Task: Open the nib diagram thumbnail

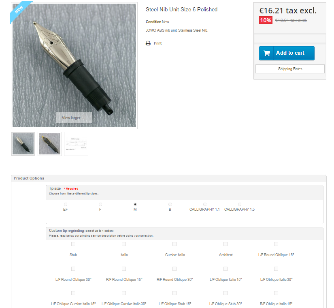Action: (76, 144)
